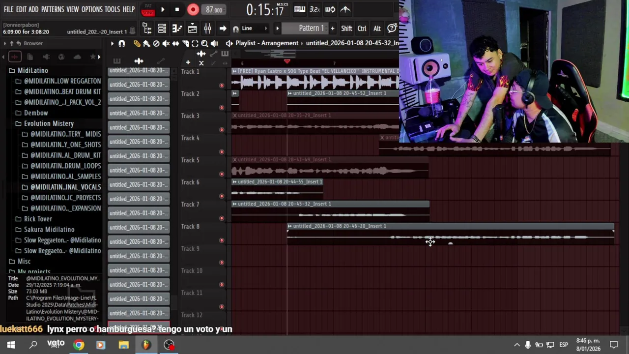Open the playlist options menu arrow
This screenshot has height=354, width=629.
[x=112, y=43]
